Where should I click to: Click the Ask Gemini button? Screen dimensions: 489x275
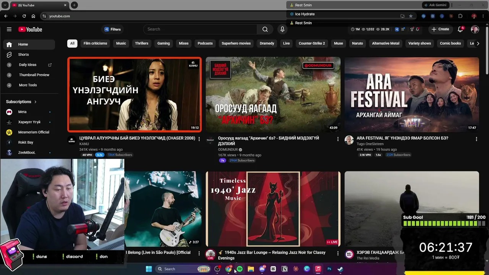coord(435,5)
